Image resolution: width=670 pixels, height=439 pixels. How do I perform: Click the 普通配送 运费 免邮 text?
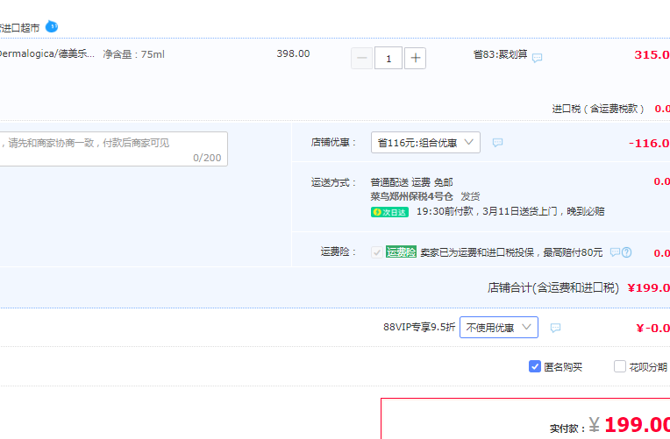pos(411,182)
